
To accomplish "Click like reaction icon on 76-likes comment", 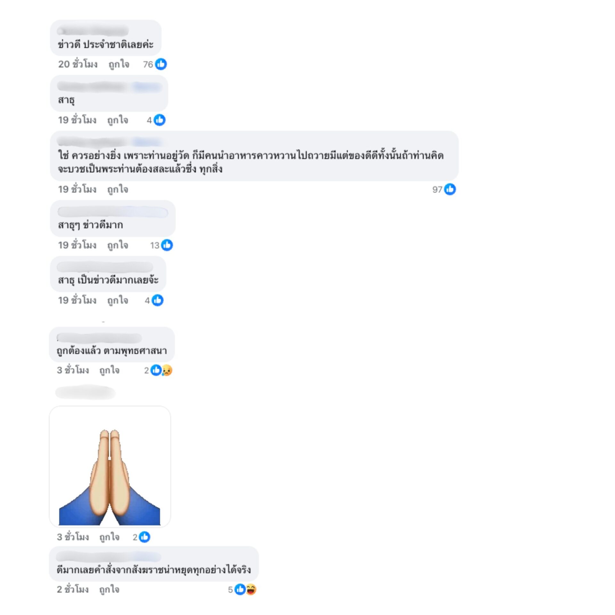I will [x=161, y=64].
